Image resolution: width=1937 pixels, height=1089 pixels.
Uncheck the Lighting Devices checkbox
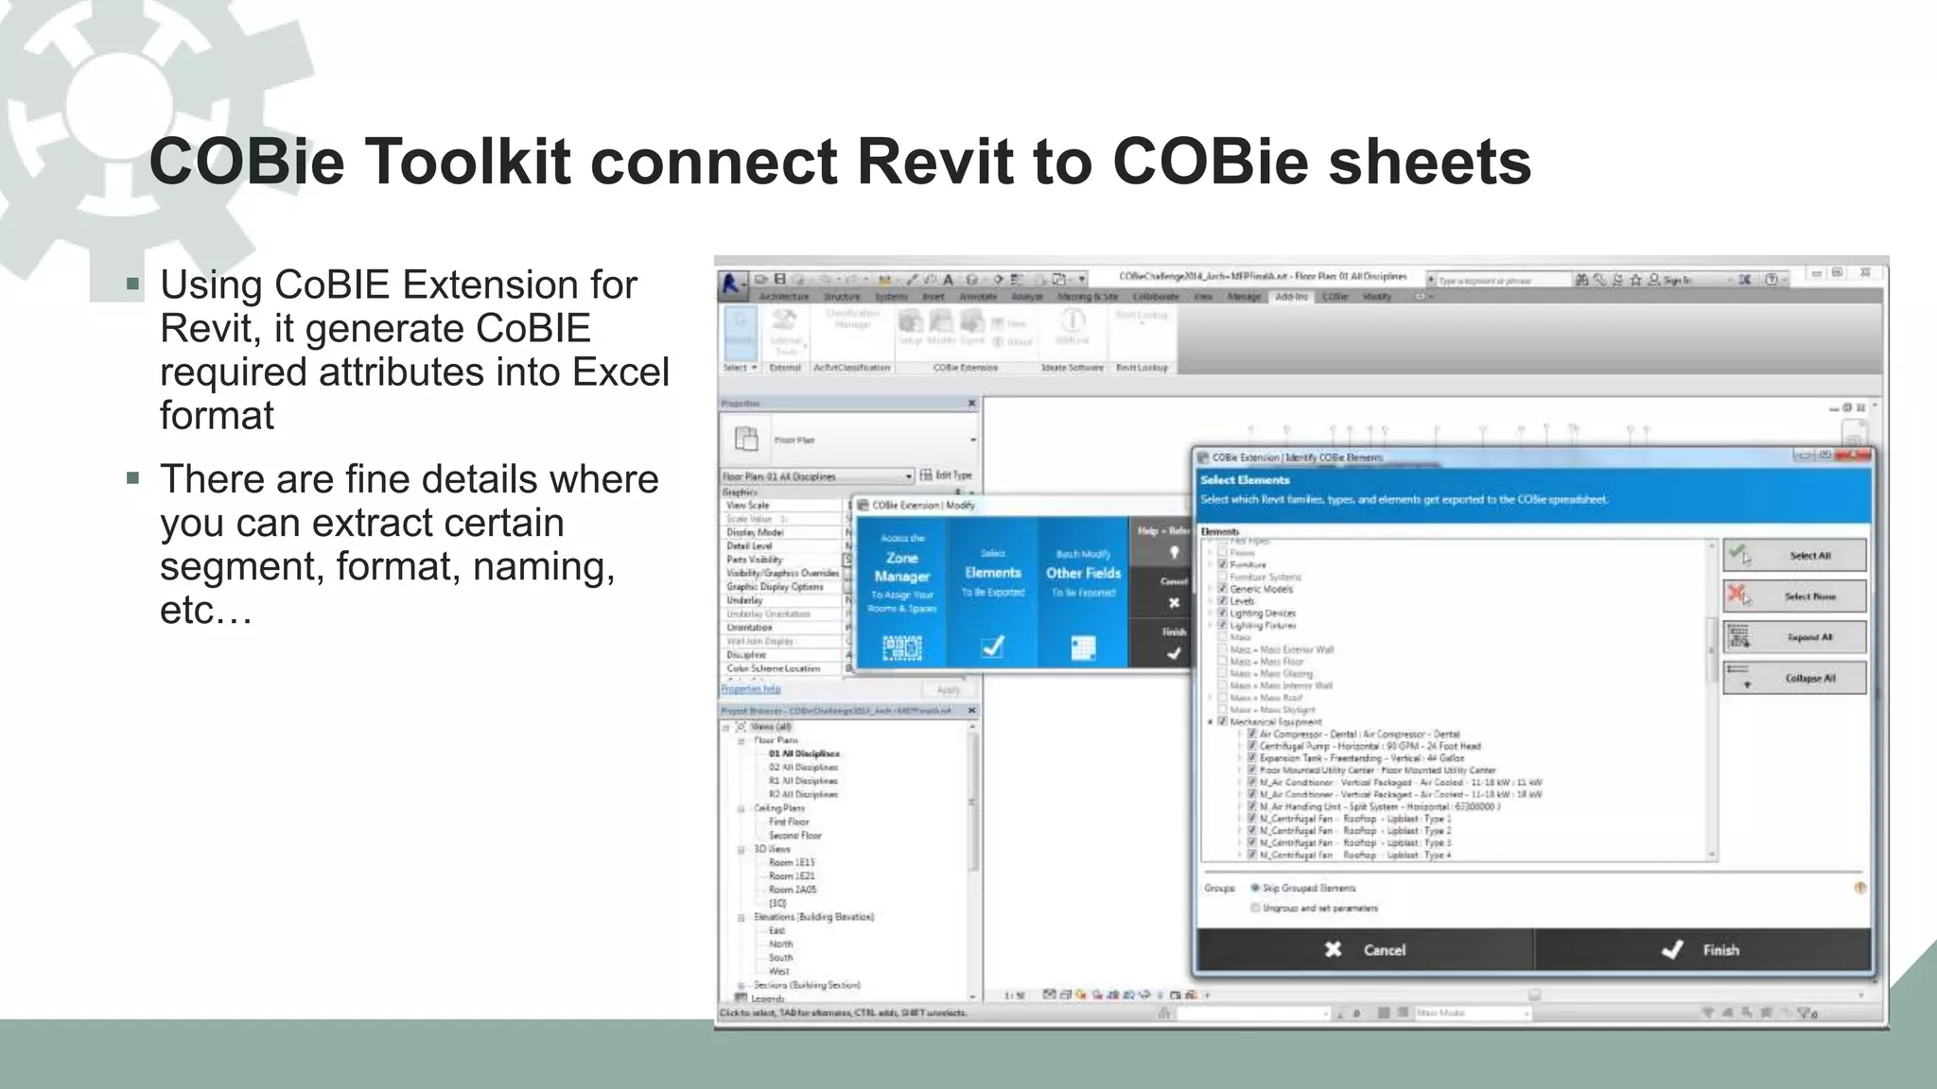[1222, 613]
